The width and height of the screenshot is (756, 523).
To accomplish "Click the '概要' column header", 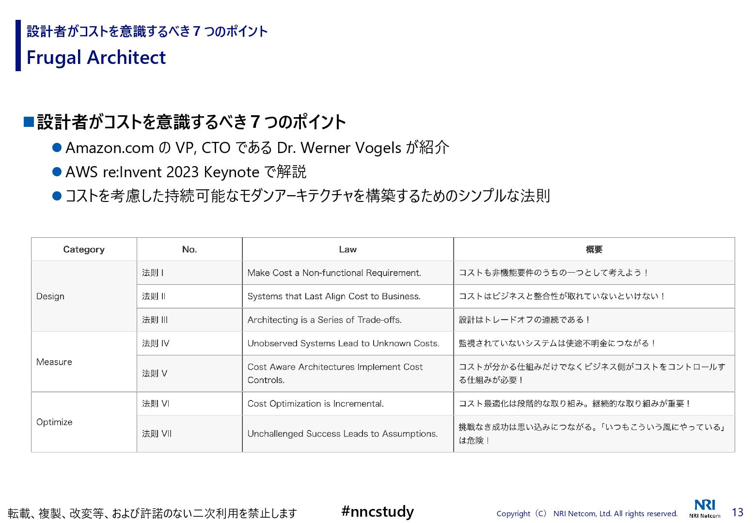I will (594, 249).
